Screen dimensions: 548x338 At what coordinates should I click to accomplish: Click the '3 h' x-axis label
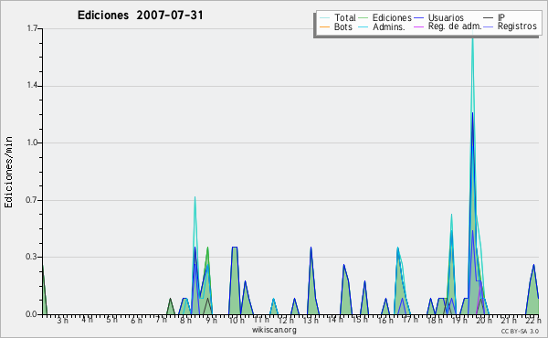[62, 321]
